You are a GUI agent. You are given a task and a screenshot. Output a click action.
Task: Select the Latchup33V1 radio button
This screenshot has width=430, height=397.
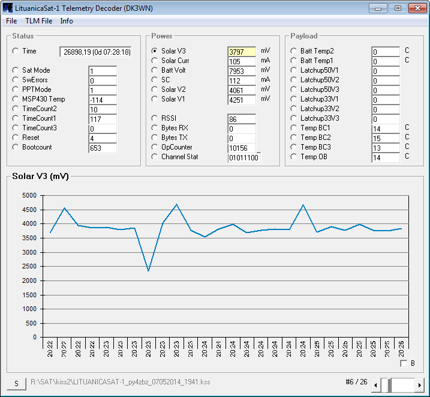[293, 99]
